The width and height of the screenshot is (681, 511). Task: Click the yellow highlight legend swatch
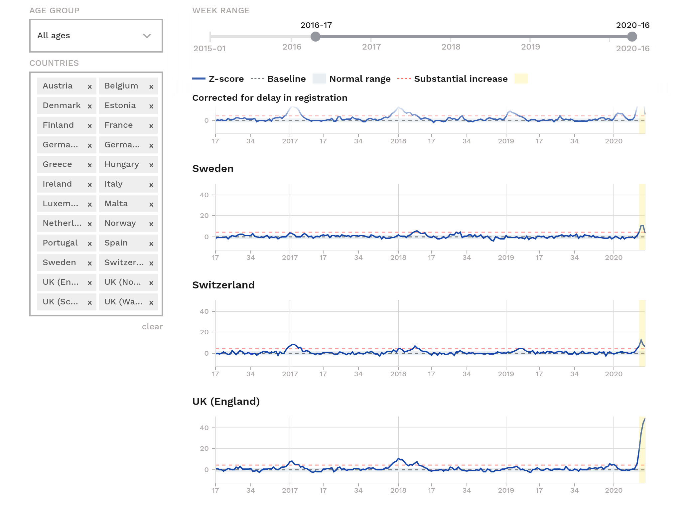point(521,79)
